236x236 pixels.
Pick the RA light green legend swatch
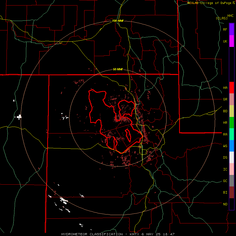tap(232, 134)
